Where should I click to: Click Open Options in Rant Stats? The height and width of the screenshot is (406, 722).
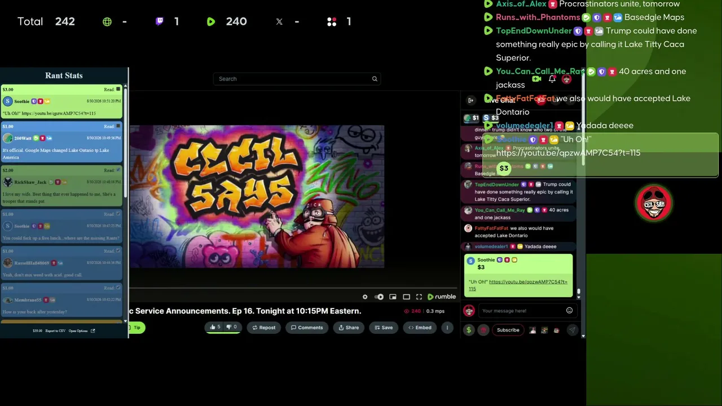[78, 331]
